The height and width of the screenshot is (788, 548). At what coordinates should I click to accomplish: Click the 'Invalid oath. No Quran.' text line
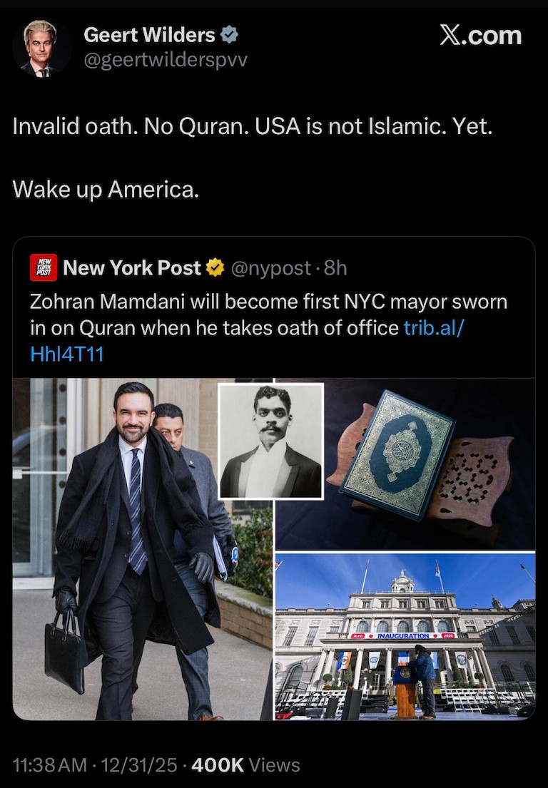[253, 126]
